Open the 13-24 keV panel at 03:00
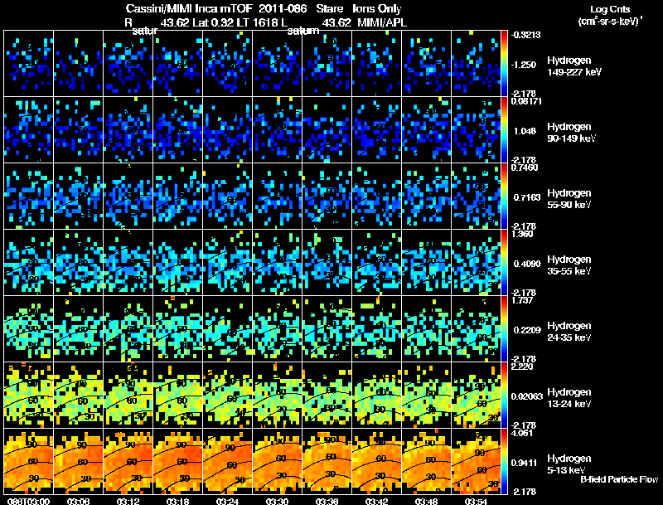The height and width of the screenshot is (505, 663). pos(29,395)
